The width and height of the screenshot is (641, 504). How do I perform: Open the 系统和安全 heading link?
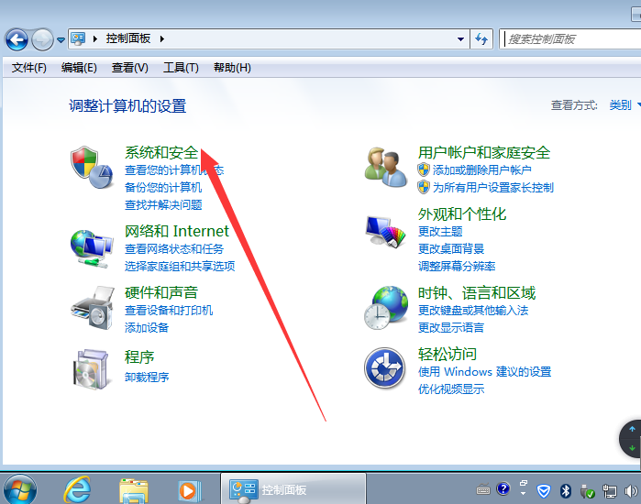[161, 152]
